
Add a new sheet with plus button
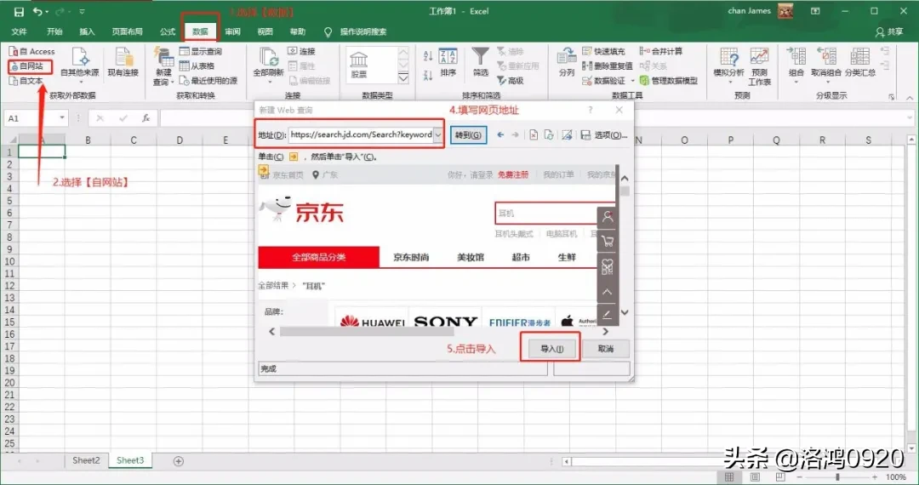point(179,461)
